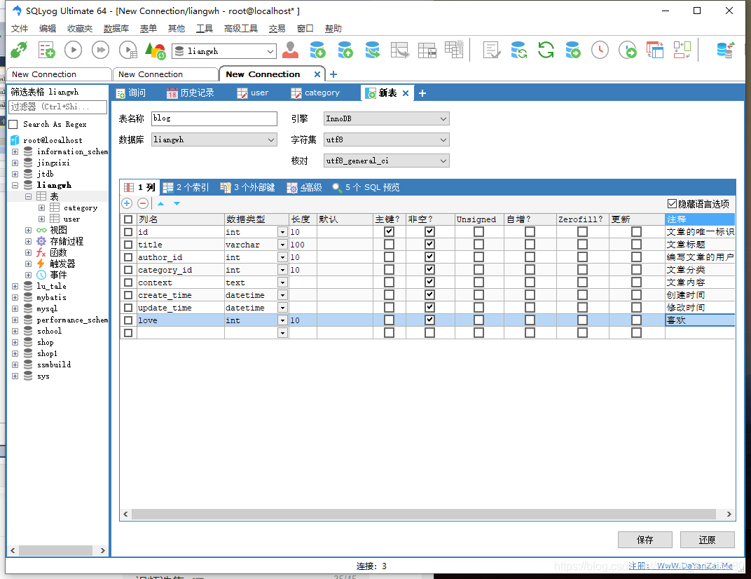
Task: Add new query tab with plus
Action: coord(422,93)
